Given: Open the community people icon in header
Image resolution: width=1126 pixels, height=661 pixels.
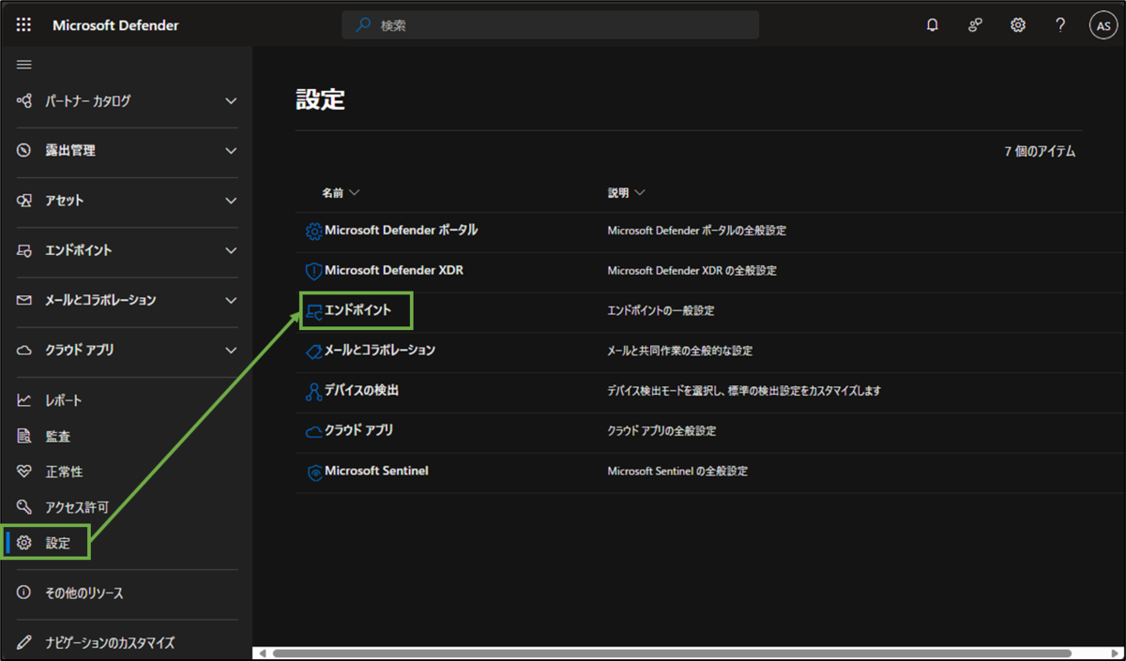Looking at the screenshot, I should [x=975, y=25].
